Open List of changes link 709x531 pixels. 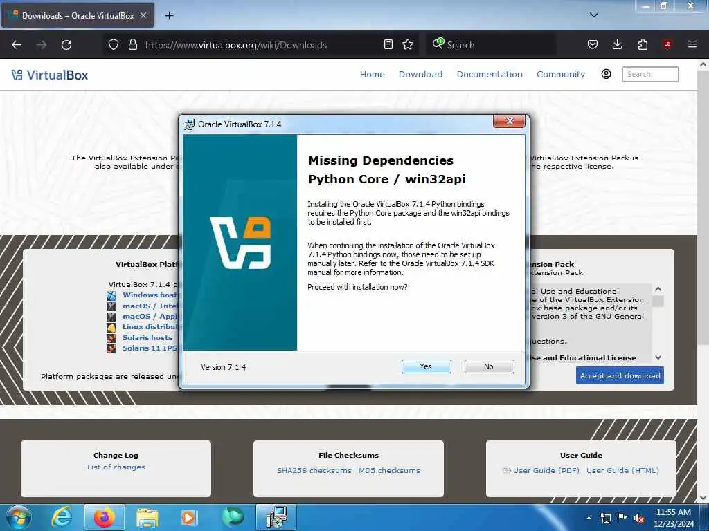pyautogui.click(x=116, y=467)
